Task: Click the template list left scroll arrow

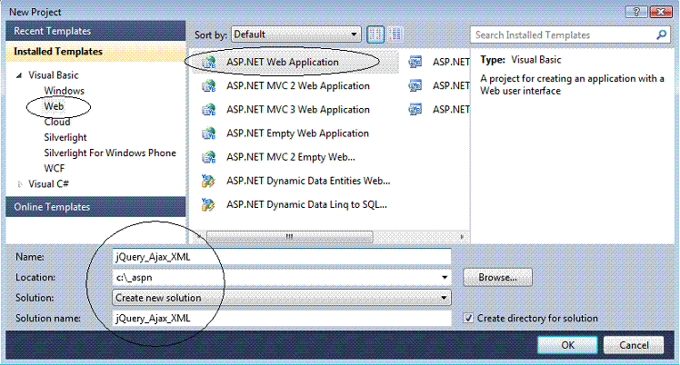Action: click(x=198, y=237)
